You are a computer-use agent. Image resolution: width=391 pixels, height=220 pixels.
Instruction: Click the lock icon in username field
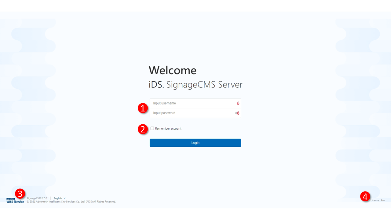point(238,103)
